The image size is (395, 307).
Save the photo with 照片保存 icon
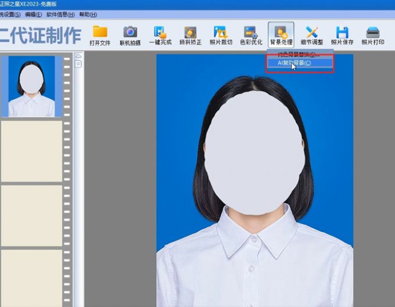[342, 33]
